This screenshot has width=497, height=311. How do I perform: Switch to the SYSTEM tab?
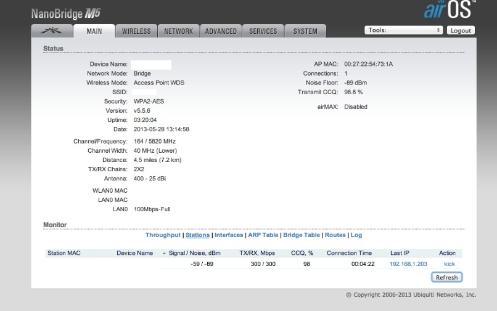click(305, 31)
